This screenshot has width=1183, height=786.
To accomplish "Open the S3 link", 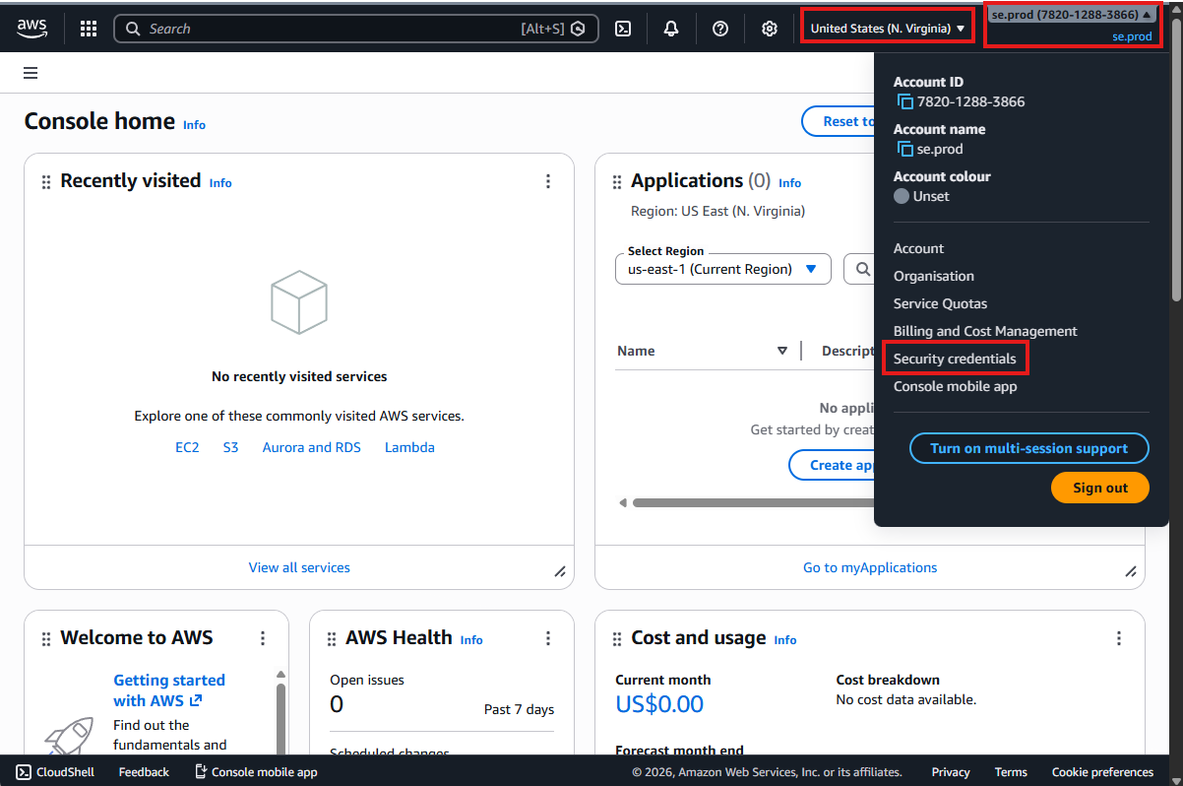I will click(230, 447).
